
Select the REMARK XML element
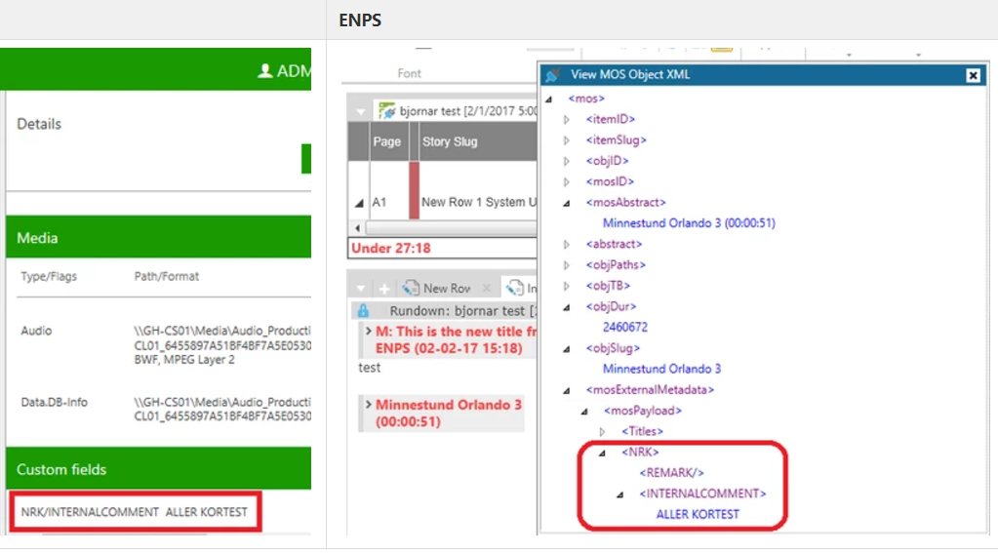tap(671, 473)
